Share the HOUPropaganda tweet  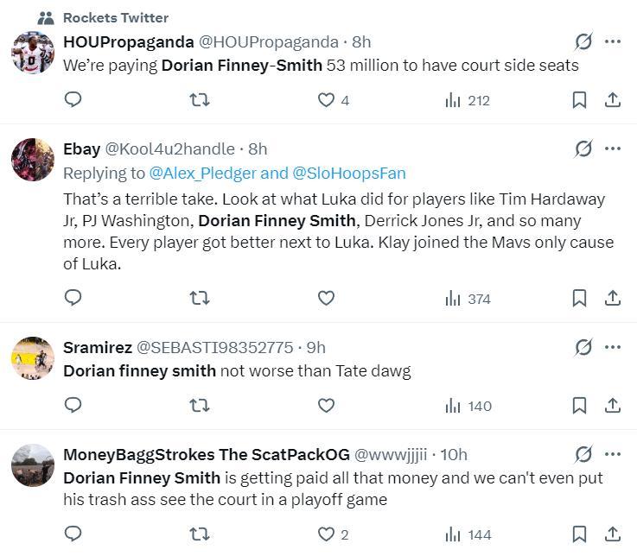(612, 100)
